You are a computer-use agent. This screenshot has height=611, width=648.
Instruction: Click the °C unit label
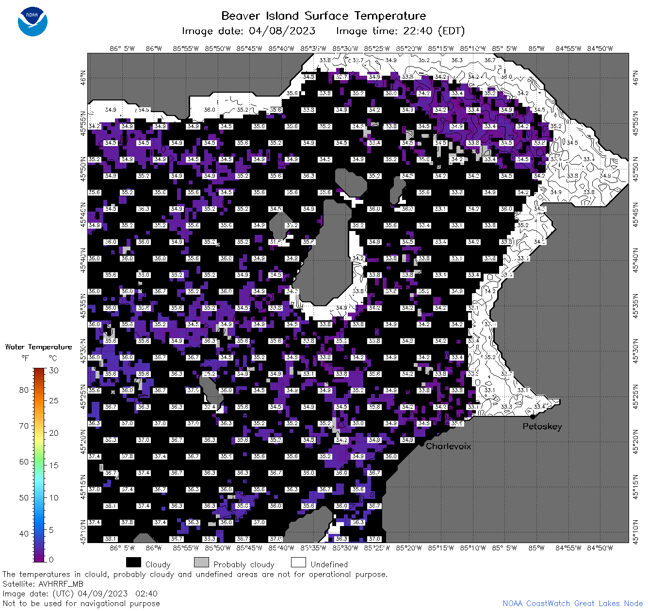pos(53,358)
